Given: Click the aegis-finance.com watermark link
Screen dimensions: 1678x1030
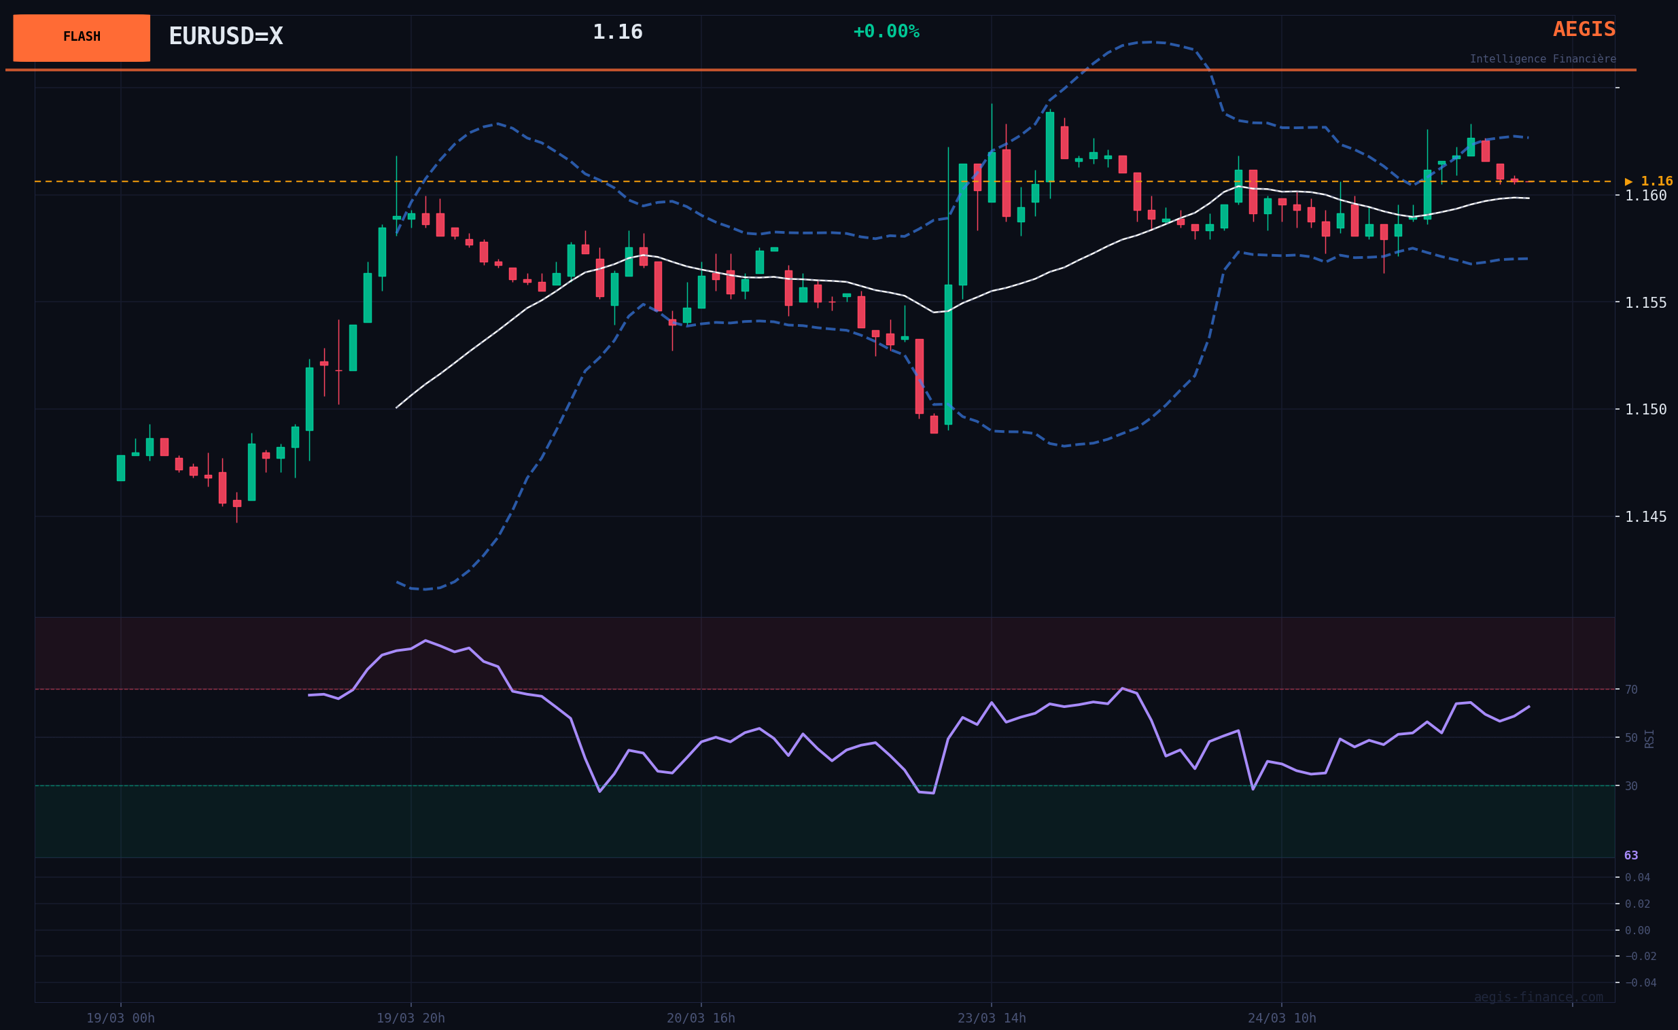Looking at the screenshot, I should point(1539,997).
